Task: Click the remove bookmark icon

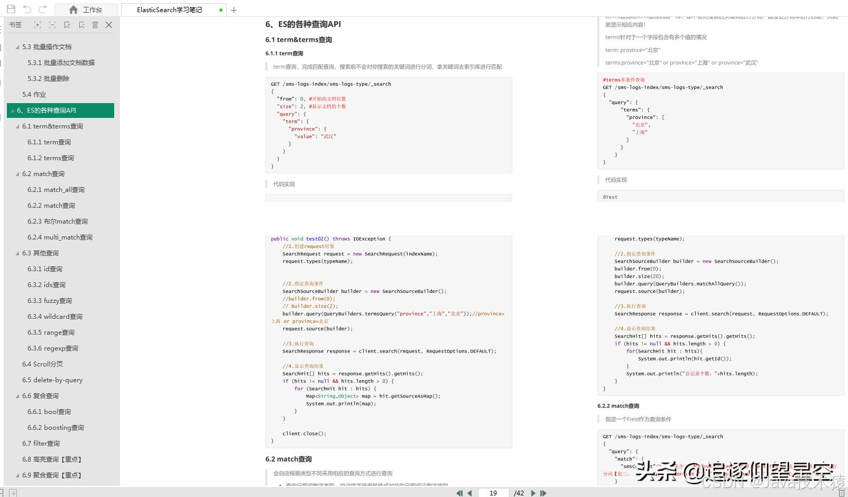Action: coord(80,24)
